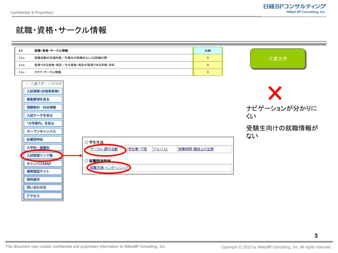Open 入学料・授業料 sidebar button
The width and height of the screenshot is (338, 253).
[43, 148]
